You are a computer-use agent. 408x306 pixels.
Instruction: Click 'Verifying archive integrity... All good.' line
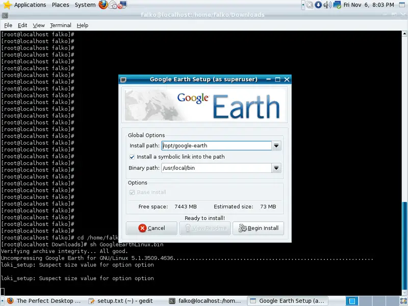(x=64, y=251)
